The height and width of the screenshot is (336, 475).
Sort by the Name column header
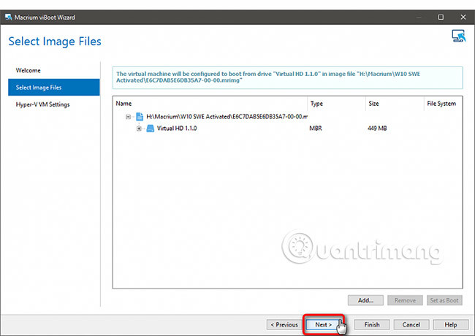tap(210, 104)
